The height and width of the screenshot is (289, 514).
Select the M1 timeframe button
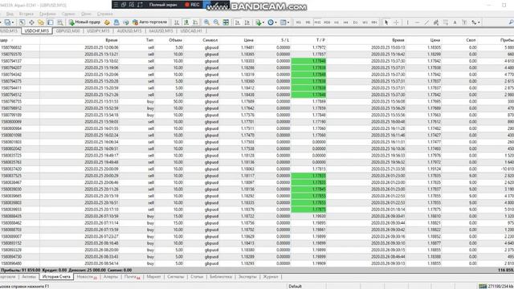pos(298,22)
